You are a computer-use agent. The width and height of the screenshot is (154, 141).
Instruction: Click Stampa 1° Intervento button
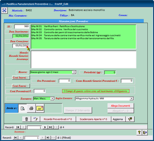pos(78,110)
